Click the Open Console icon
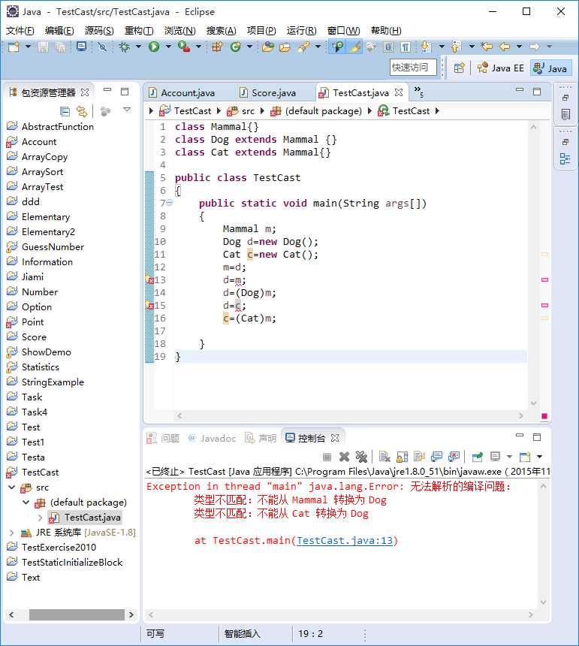Viewport: 579px width, 646px height. tap(525, 457)
